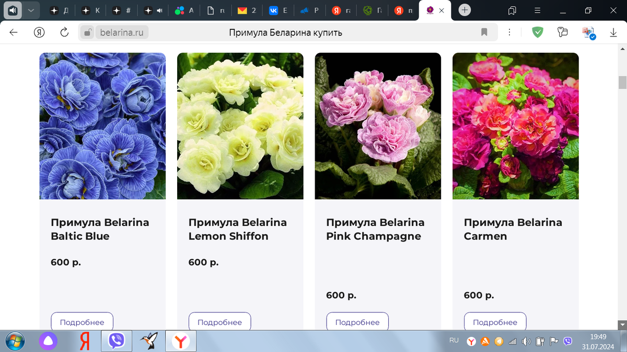
Task: Open Viber from the taskbar
Action: pos(117,342)
